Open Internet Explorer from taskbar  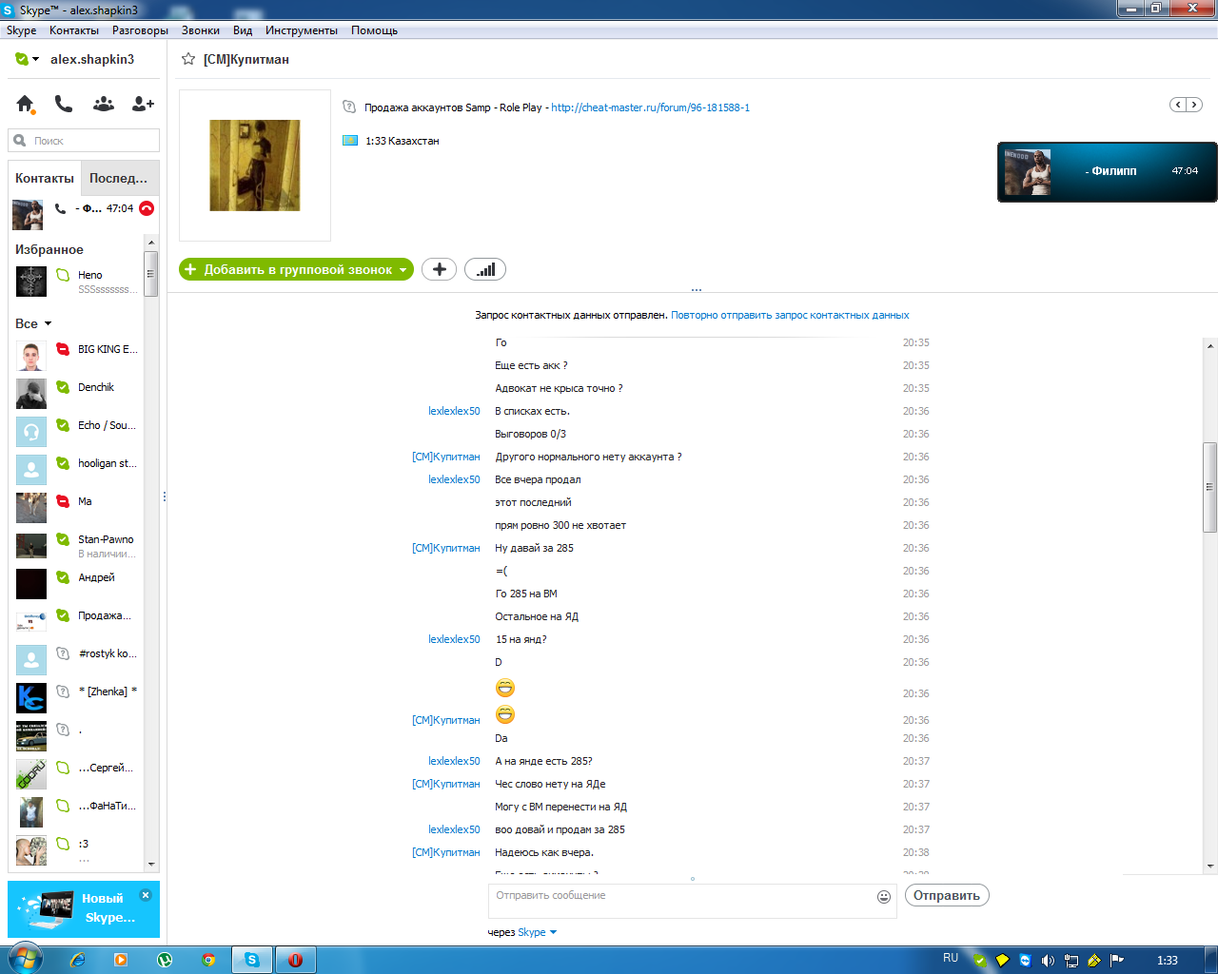pyautogui.click(x=78, y=960)
